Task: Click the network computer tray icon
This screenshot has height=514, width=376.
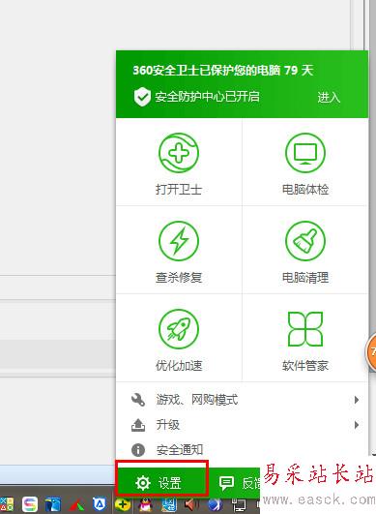Action: [x=239, y=505]
